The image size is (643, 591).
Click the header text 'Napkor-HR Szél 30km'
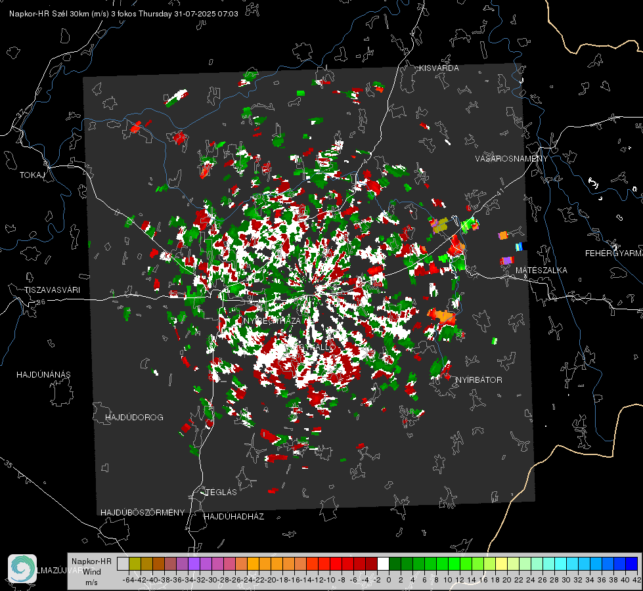pyautogui.click(x=59, y=14)
